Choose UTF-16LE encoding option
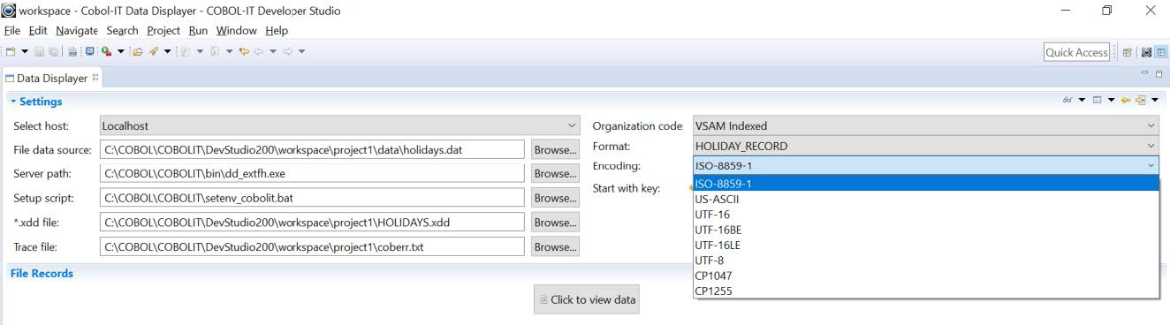The image size is (1170, 325). [925, 245]
